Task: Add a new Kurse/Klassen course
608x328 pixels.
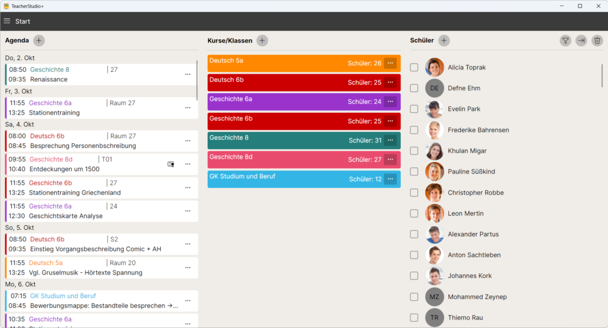Action: tap(262, 40)
